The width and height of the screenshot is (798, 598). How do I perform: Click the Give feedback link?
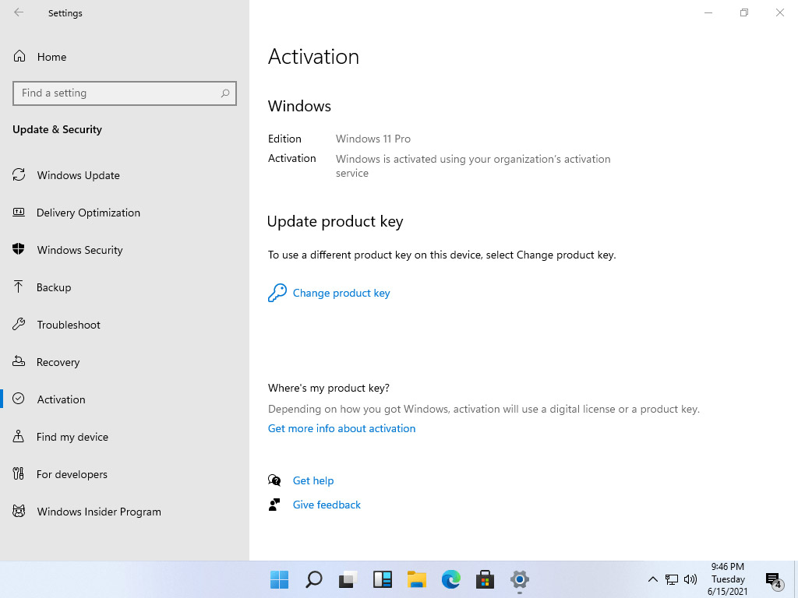pyautogui.click(x=327, y=505)
